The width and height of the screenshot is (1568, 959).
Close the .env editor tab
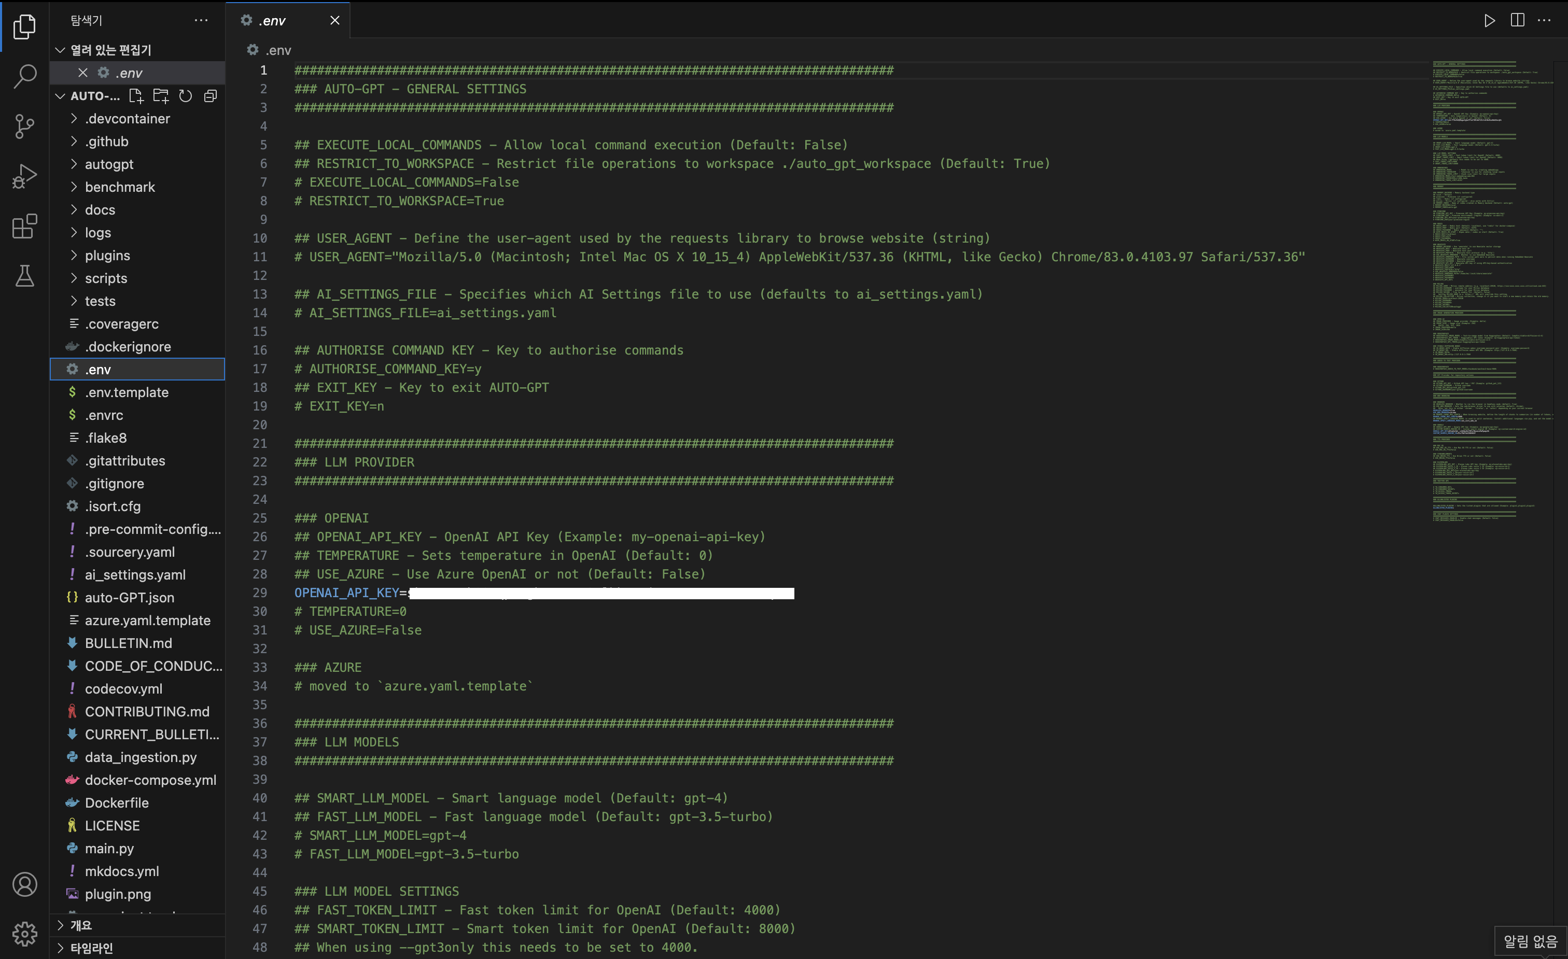(x=335, y=20)
